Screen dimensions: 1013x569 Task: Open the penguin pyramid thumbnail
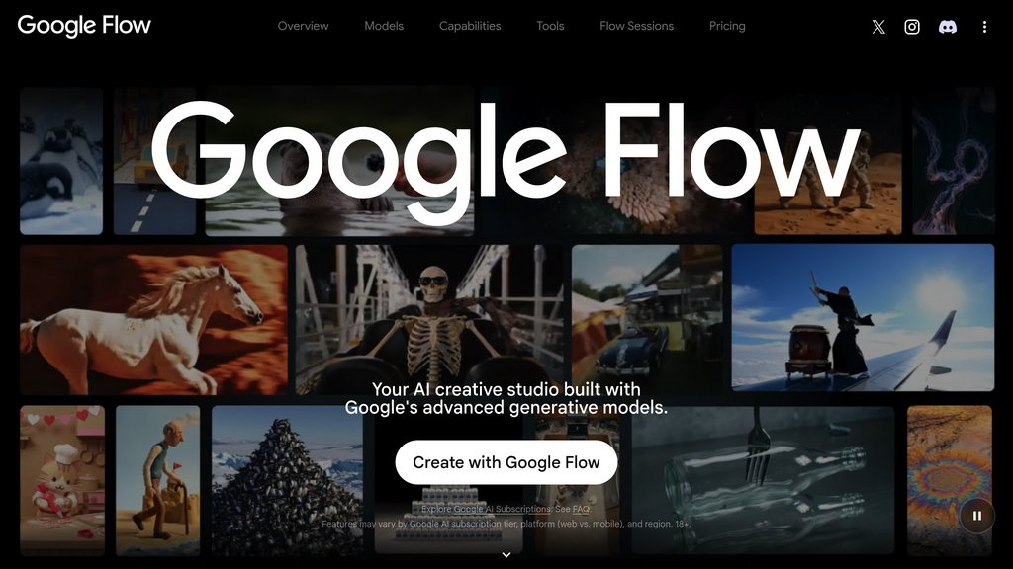288,481
